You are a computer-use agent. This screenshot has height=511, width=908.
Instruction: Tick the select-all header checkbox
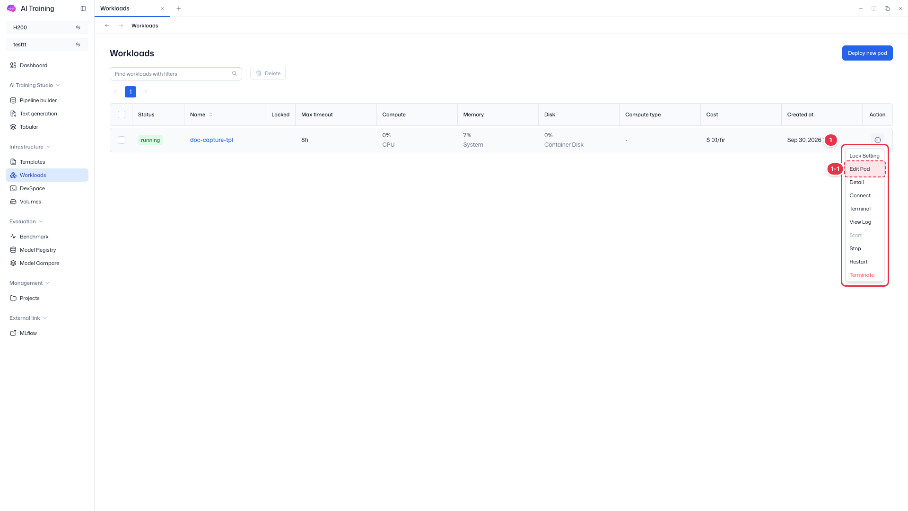122,115
